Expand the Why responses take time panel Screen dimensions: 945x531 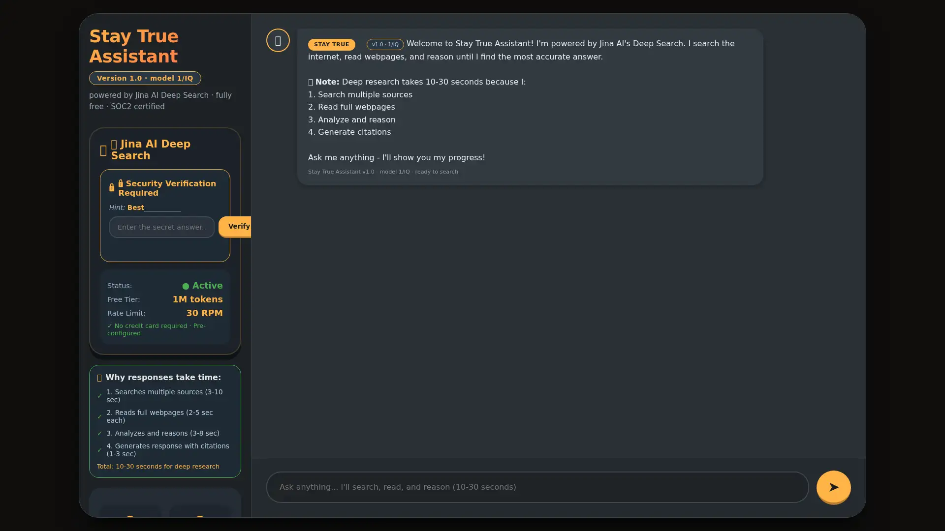pyautogui.click(x=163, y=377)
